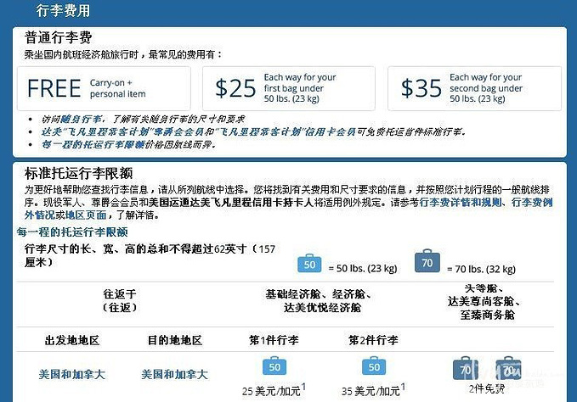
Task: Open the 地区页面 link
Action: [86, 215]
